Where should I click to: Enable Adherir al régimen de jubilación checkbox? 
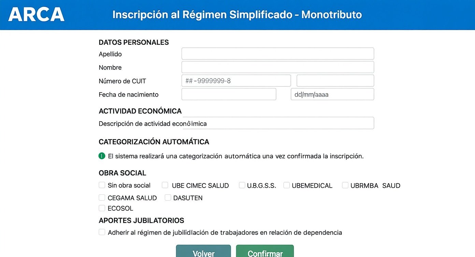tap(102, 232)
